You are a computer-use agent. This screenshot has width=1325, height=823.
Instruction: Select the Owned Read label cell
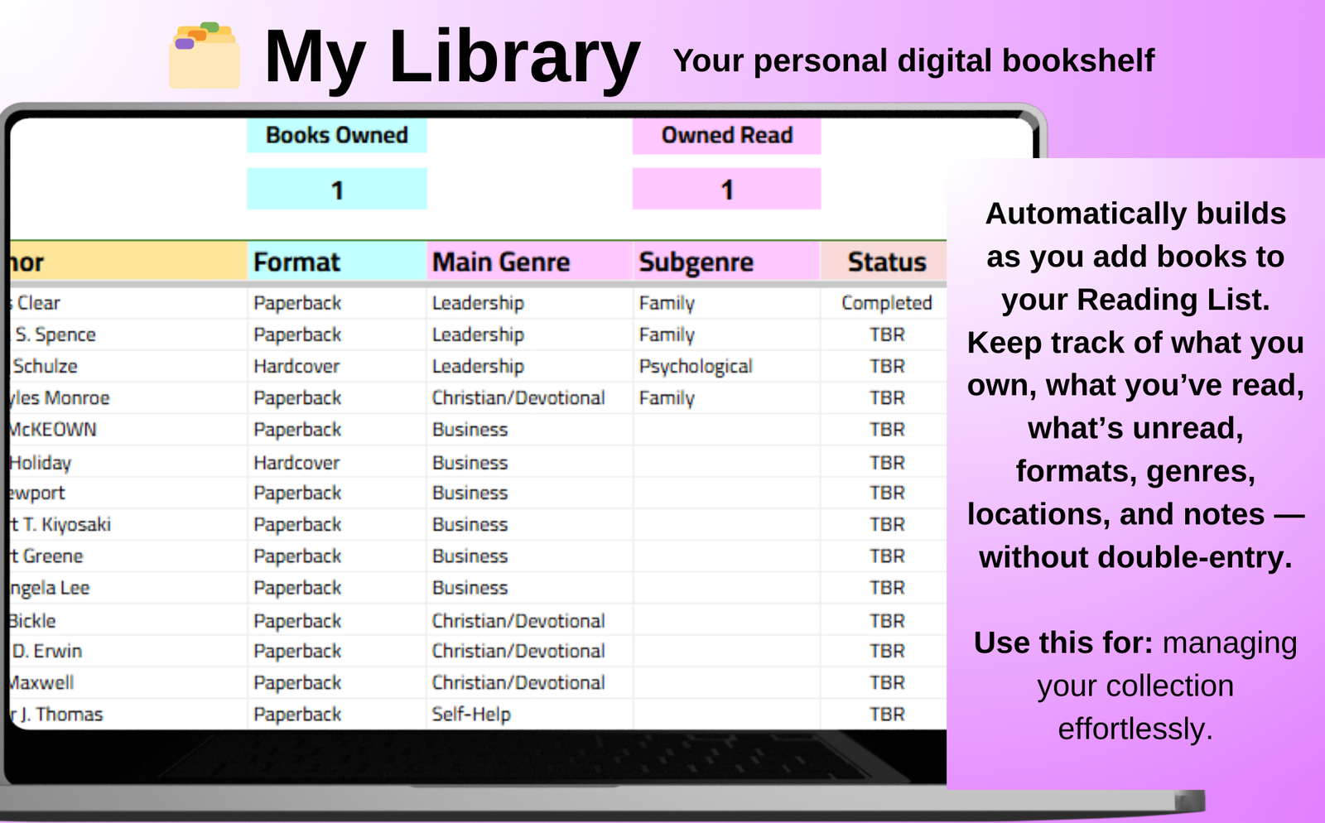726,135
